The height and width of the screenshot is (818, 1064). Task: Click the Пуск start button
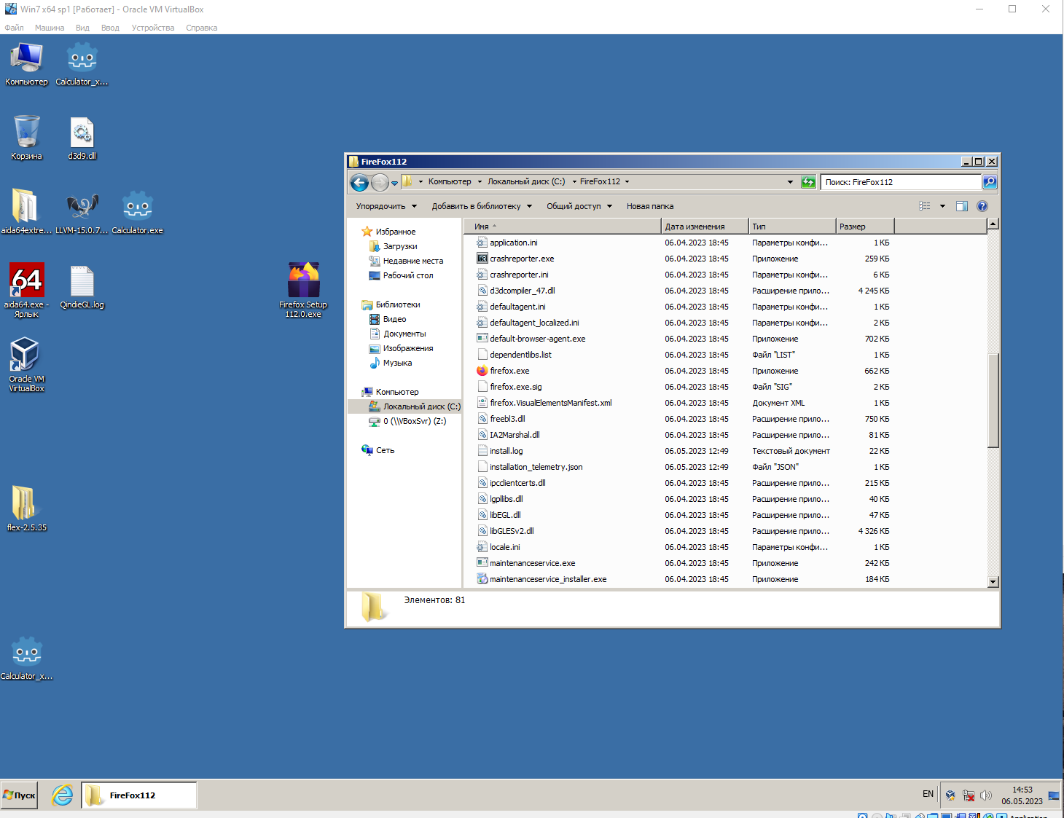coord(20,795)
